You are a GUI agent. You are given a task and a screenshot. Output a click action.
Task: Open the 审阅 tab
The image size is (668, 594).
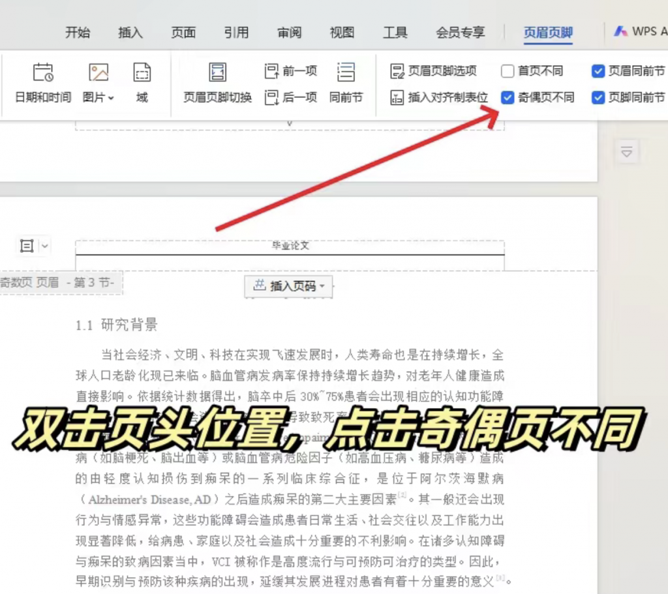coord(289,33)
